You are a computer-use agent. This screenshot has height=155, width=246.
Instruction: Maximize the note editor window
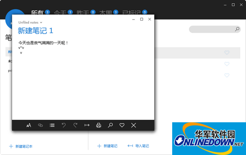(141, 19)
